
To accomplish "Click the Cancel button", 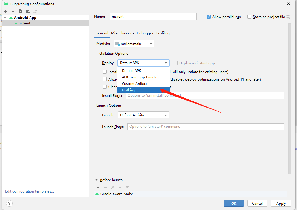I will [x=257, y=203].
